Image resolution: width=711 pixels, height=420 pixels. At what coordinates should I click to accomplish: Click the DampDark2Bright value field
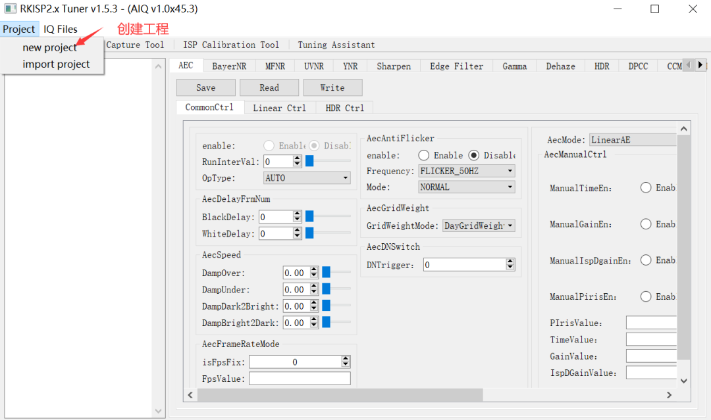coord(296,306)
